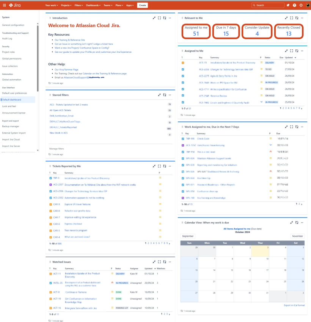Open more actions for Assigned to Me gadget
This screenshot has height=322, width=311.
pyautogui.click(x=302, y=51)
